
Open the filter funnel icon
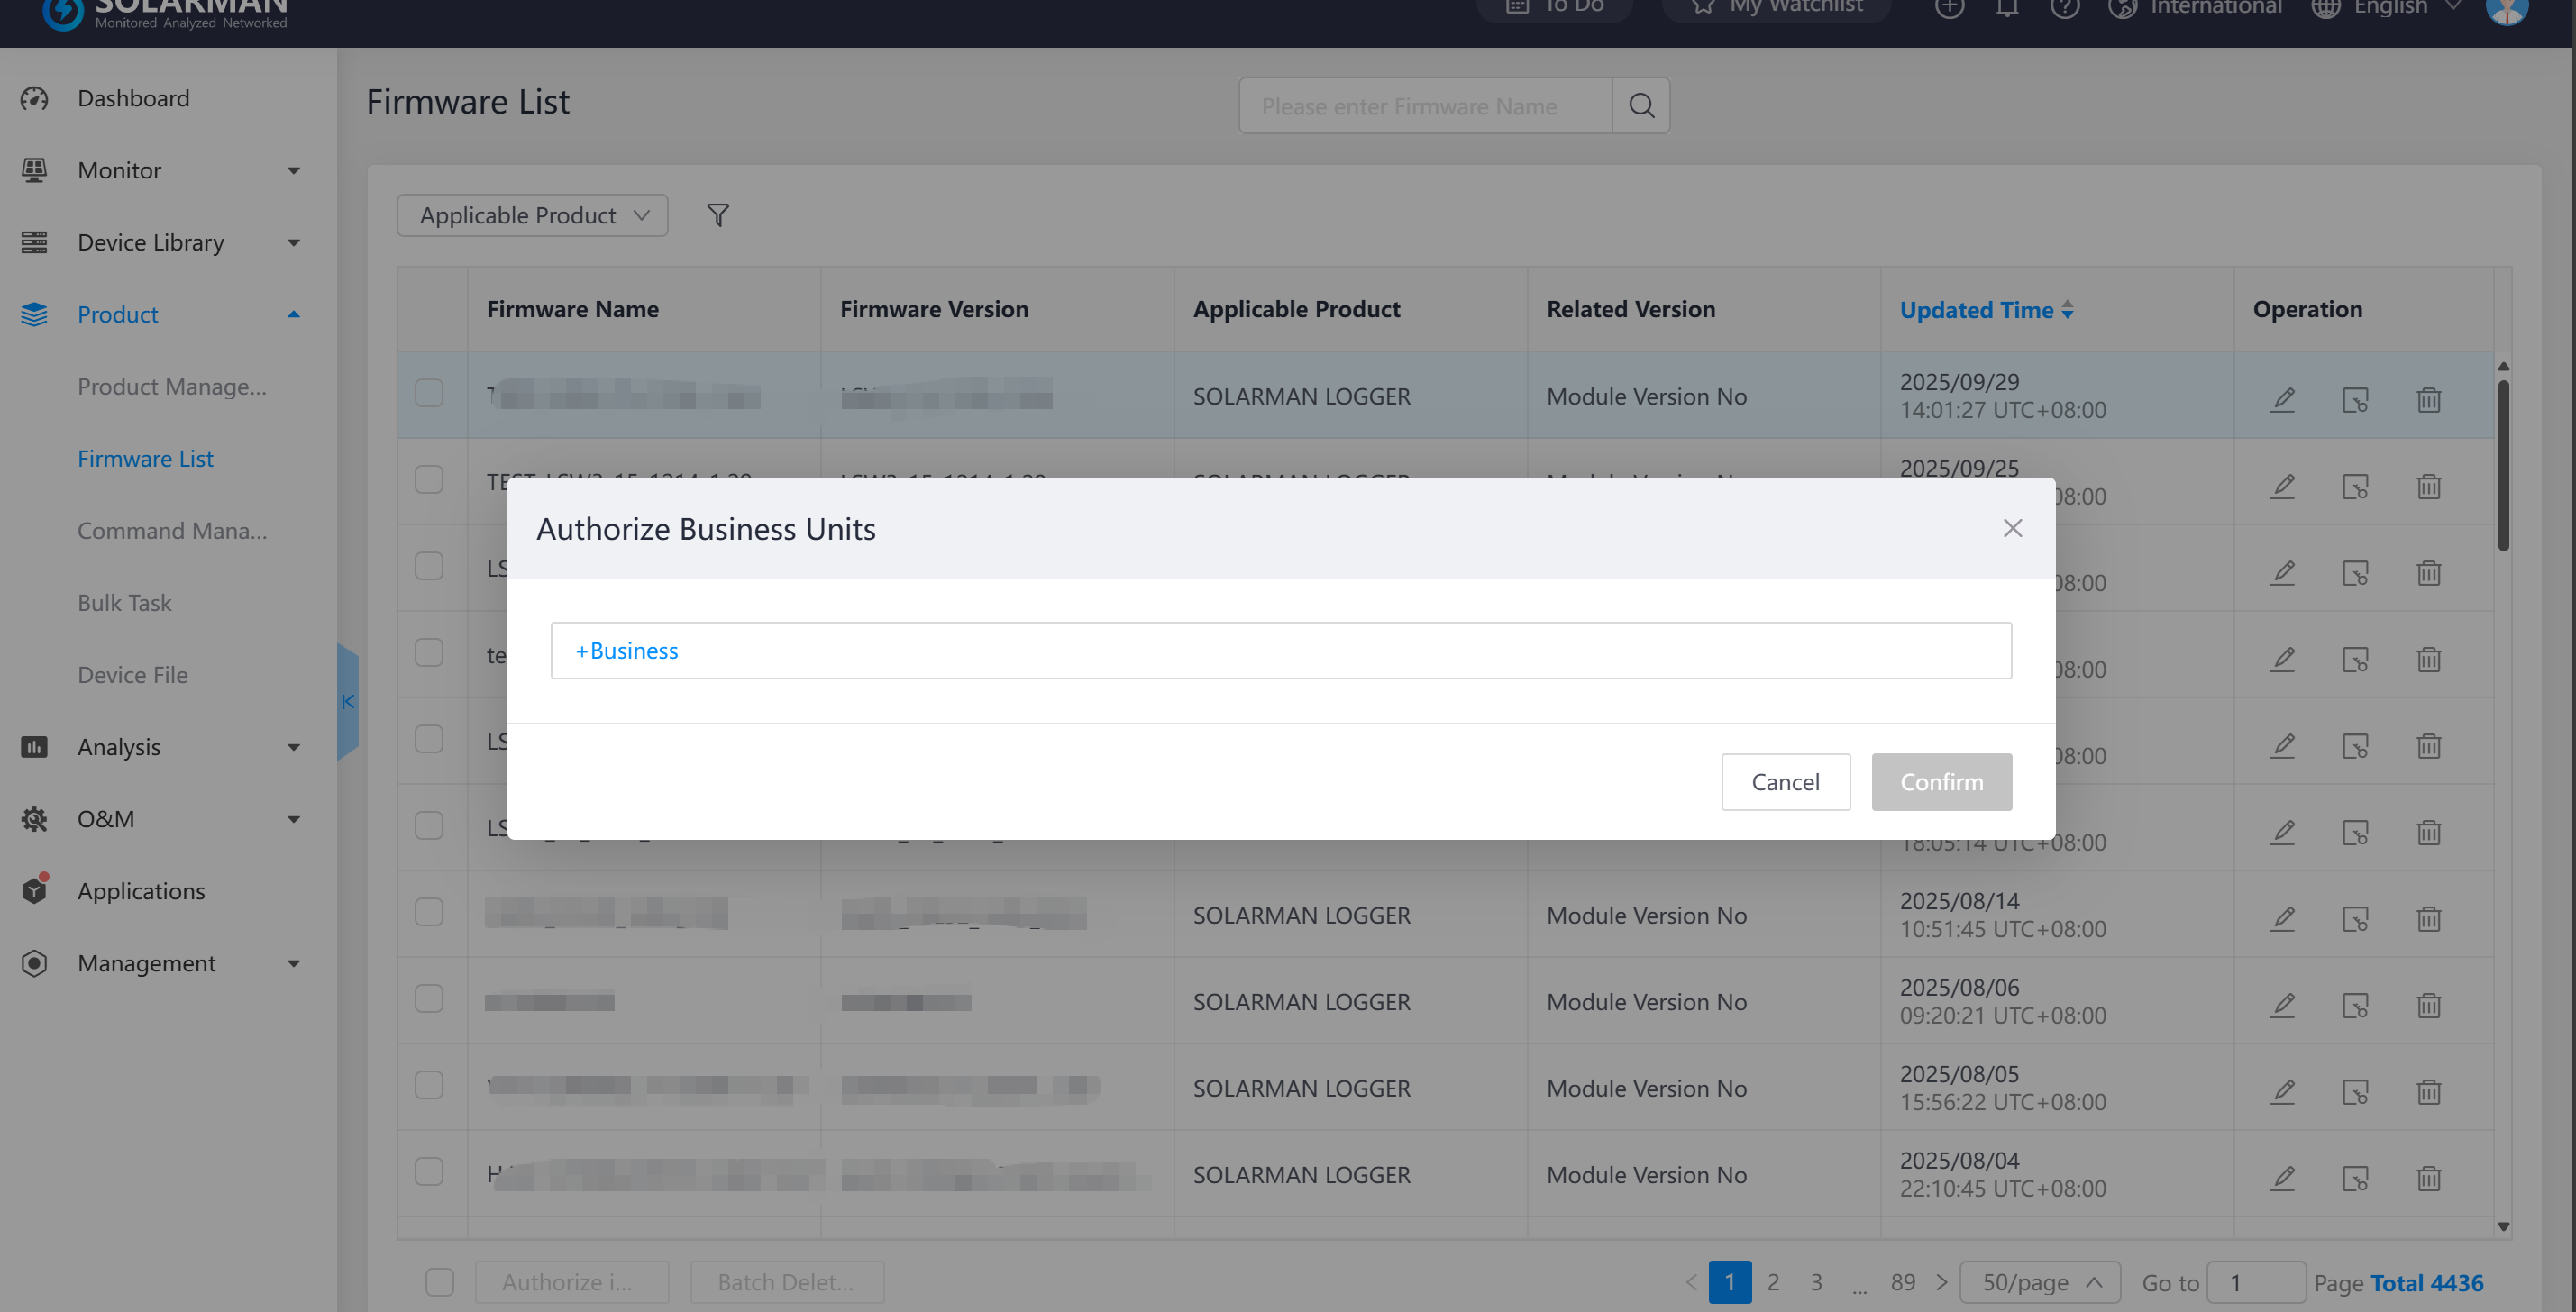tap(717, 215)
